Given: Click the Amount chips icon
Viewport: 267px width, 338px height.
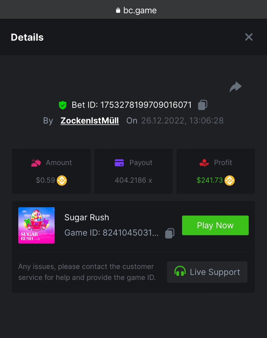Looking at the screenshot, I should tap(36, 163).
